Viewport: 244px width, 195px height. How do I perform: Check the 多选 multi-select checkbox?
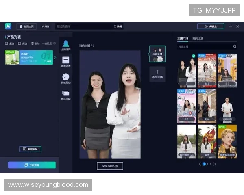point(20,43)
